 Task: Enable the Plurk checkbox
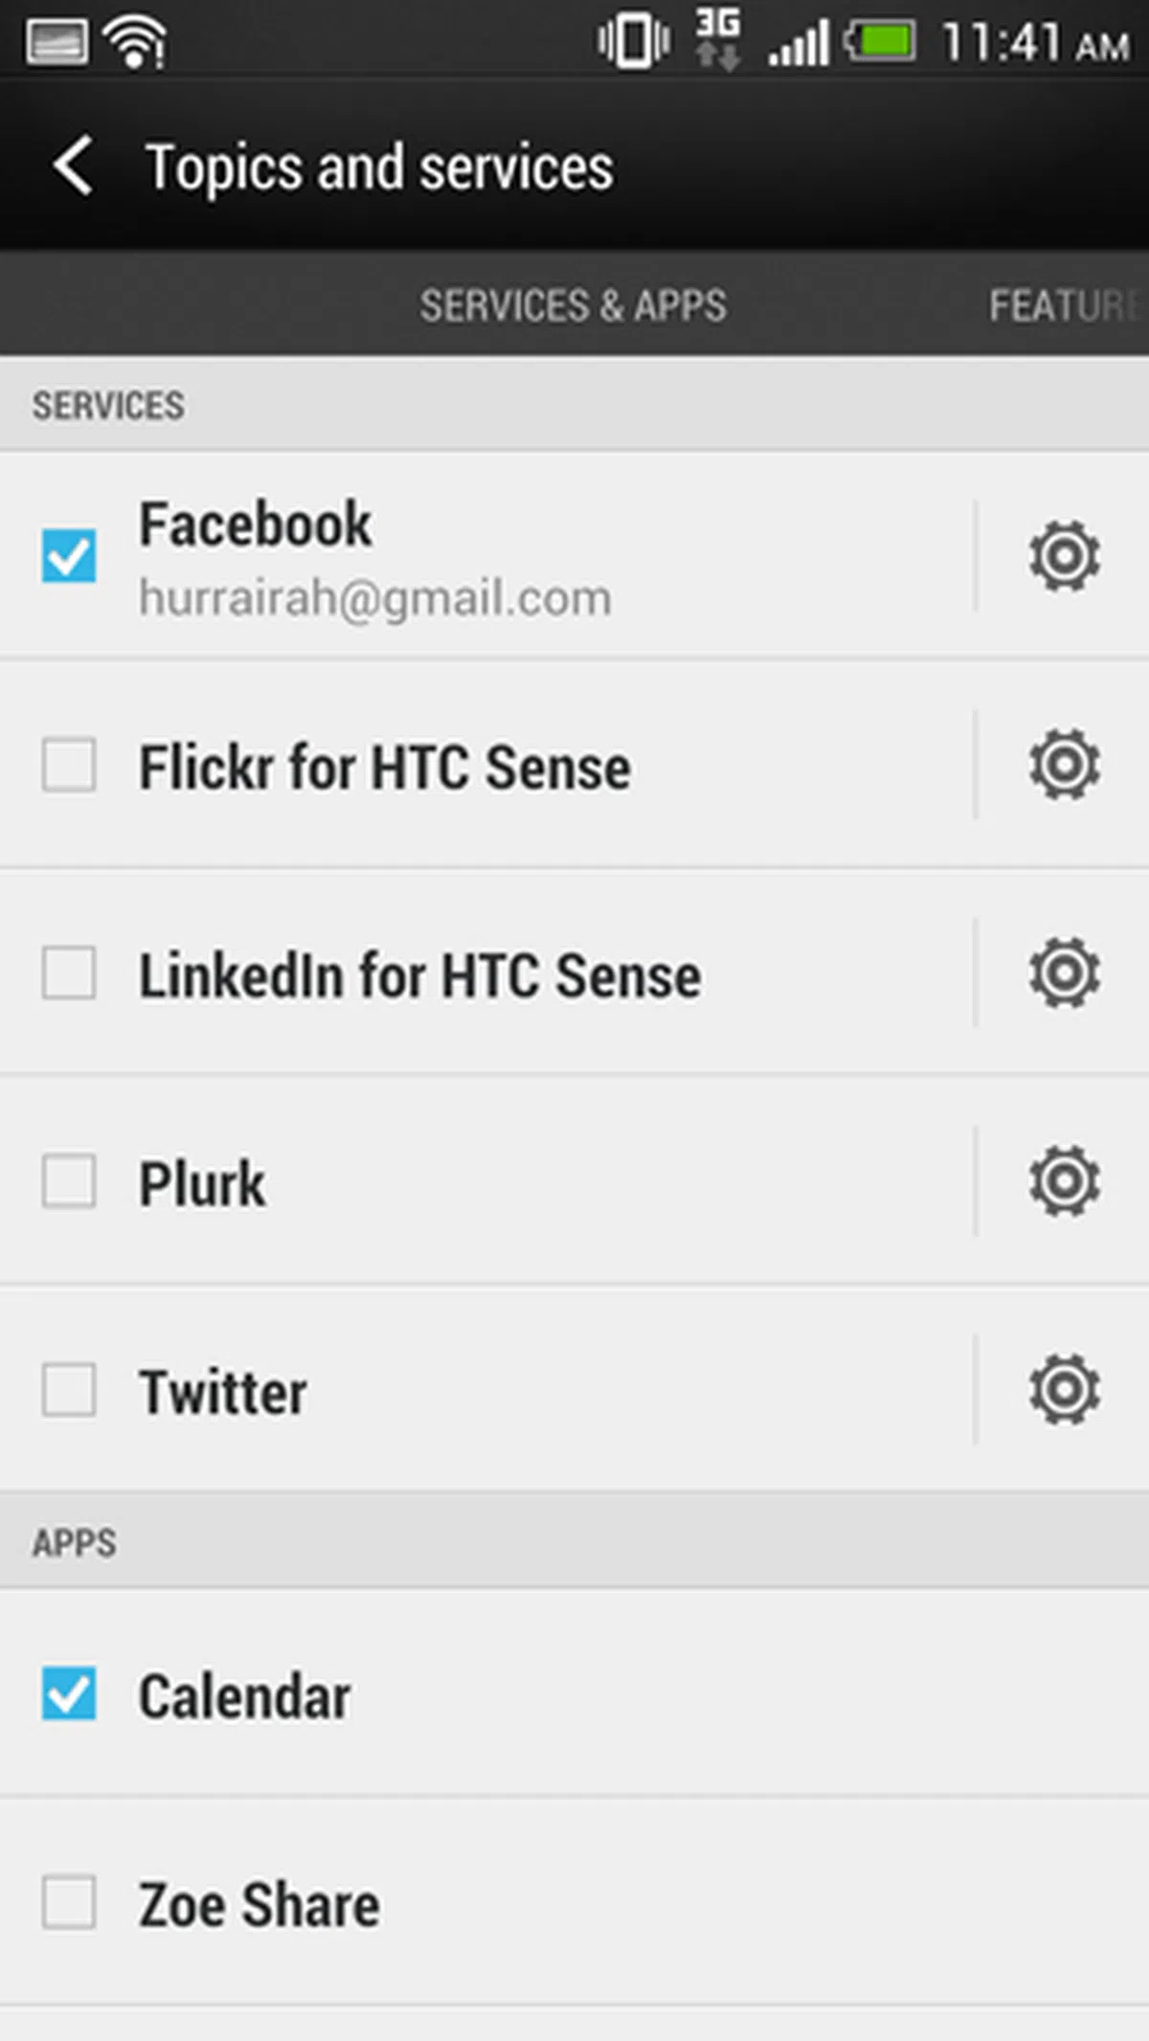(69, 1181)
